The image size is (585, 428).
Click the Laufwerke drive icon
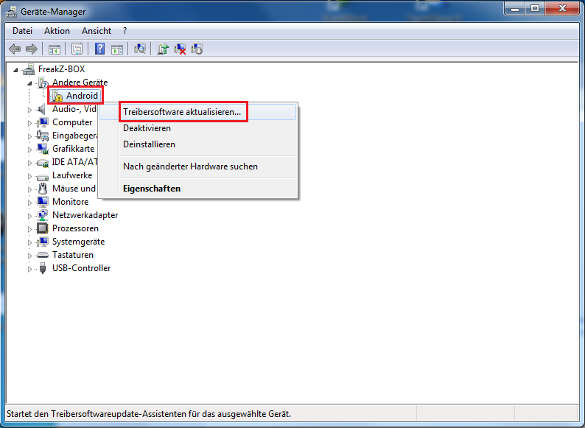coord(43,176)
